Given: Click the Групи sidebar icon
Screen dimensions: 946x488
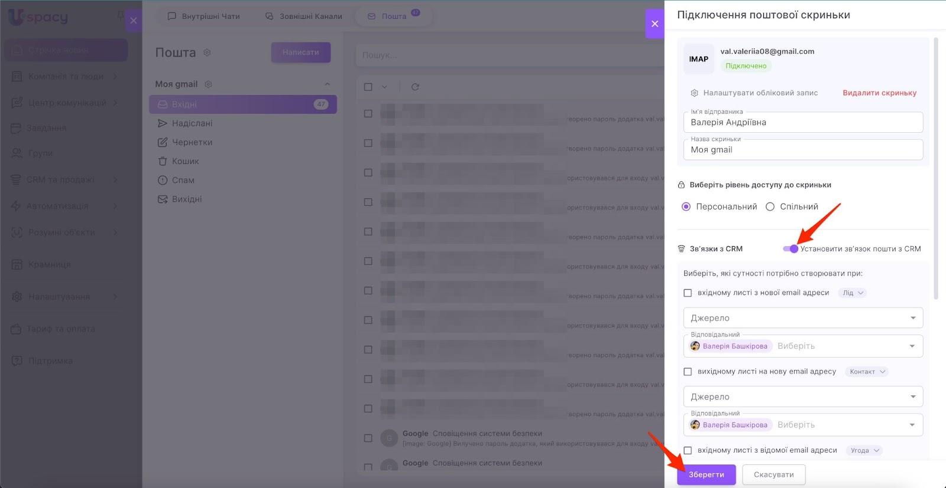Looking at the screenshot, I should [x=17, y=153].
